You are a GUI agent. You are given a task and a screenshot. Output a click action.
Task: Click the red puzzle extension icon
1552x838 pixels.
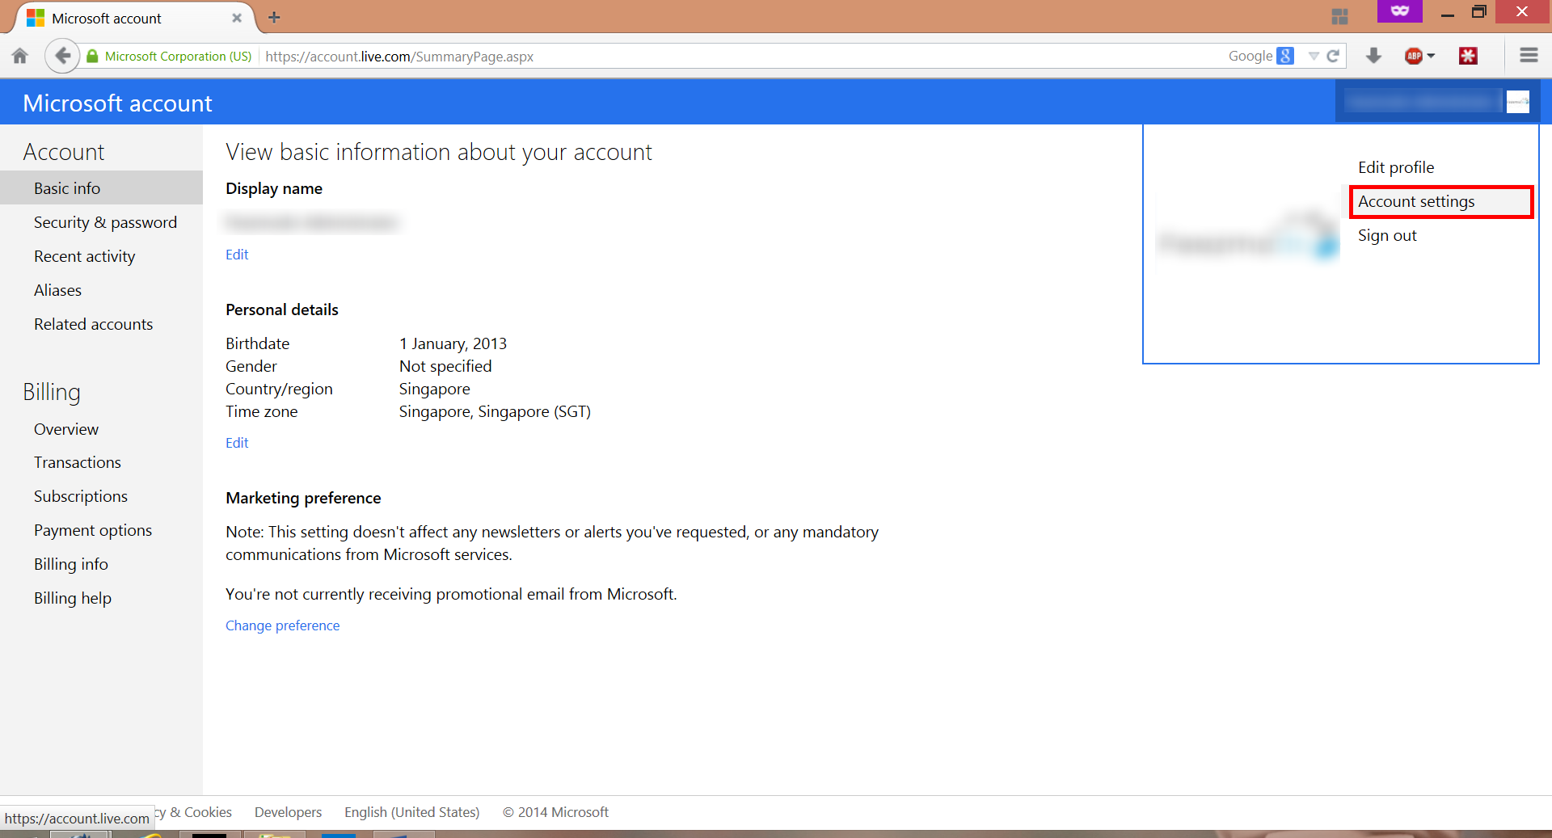tap(1468, 56)
